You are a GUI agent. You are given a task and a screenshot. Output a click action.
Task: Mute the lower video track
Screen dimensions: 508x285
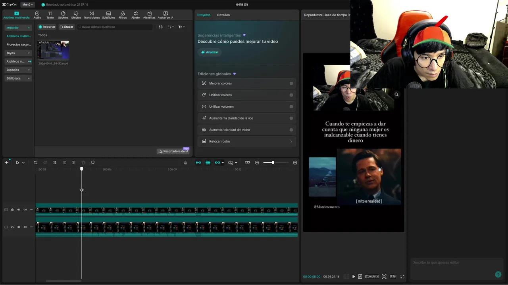point(25,227)
